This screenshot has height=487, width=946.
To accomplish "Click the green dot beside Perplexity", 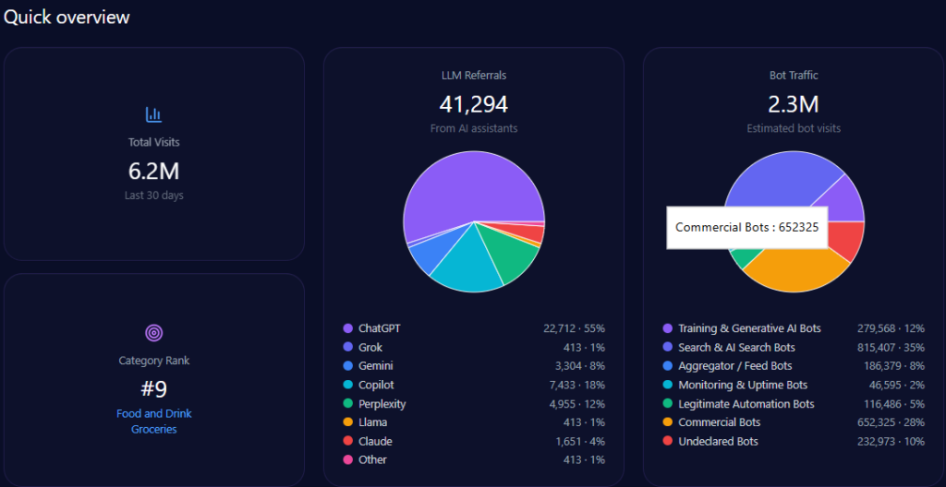I will [347, 404].
